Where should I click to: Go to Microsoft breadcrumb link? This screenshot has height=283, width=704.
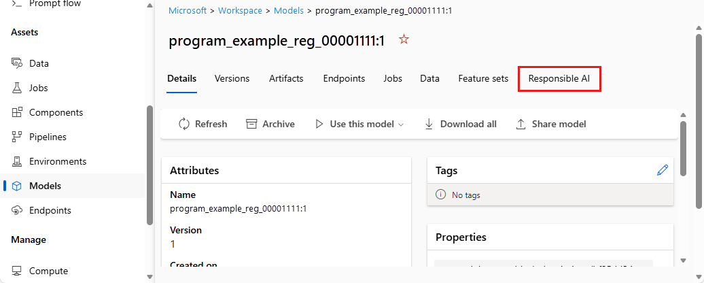tap(188, 10)
